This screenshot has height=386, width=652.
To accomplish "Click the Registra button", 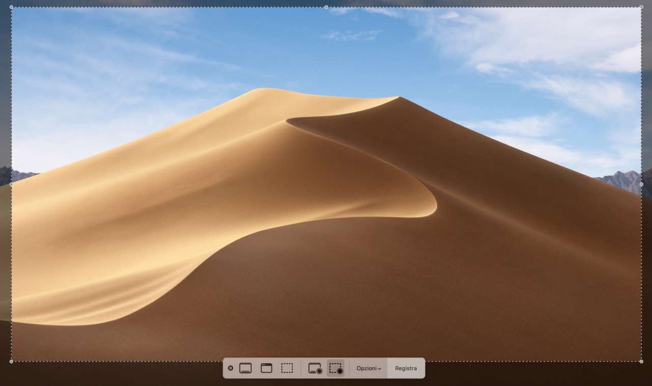I will 406,368.
